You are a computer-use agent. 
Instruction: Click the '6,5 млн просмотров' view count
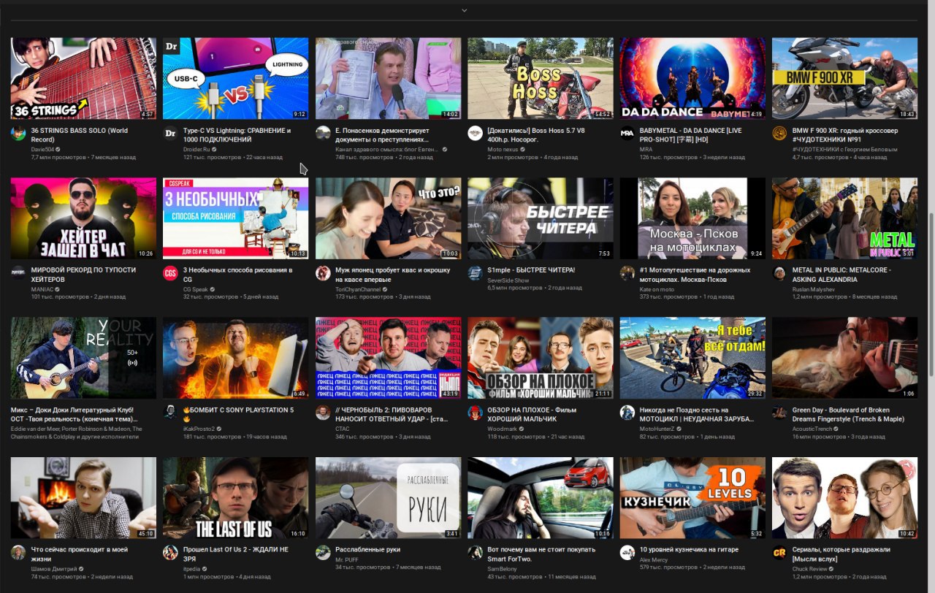point(515,288)
